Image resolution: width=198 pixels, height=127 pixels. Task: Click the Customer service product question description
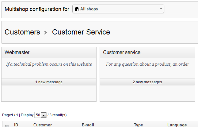point(147,64)
